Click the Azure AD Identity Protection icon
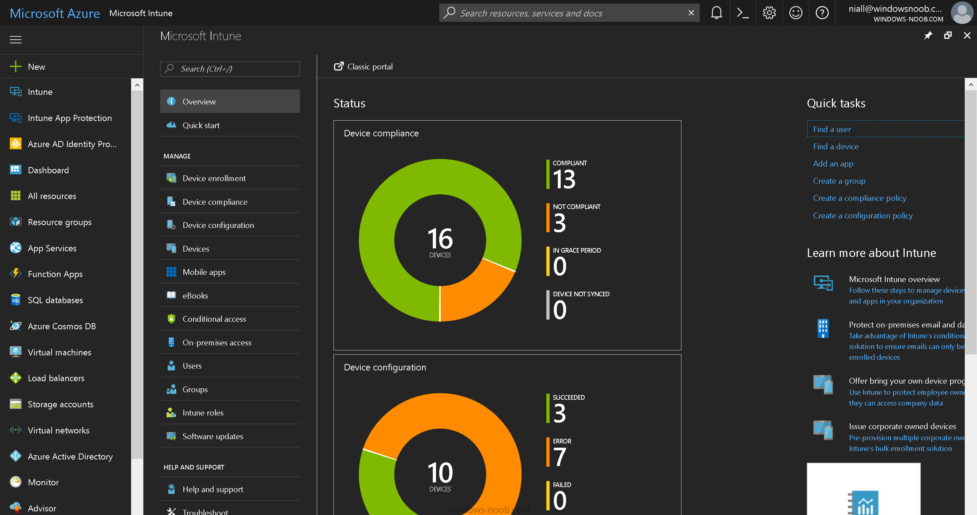The height and width of the screenshot is (515, 977). [15, 144]
